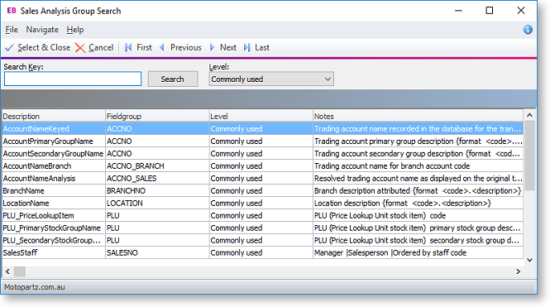550x307 pixels.
Task: Select the LocationName row
Action: [262, 203]
